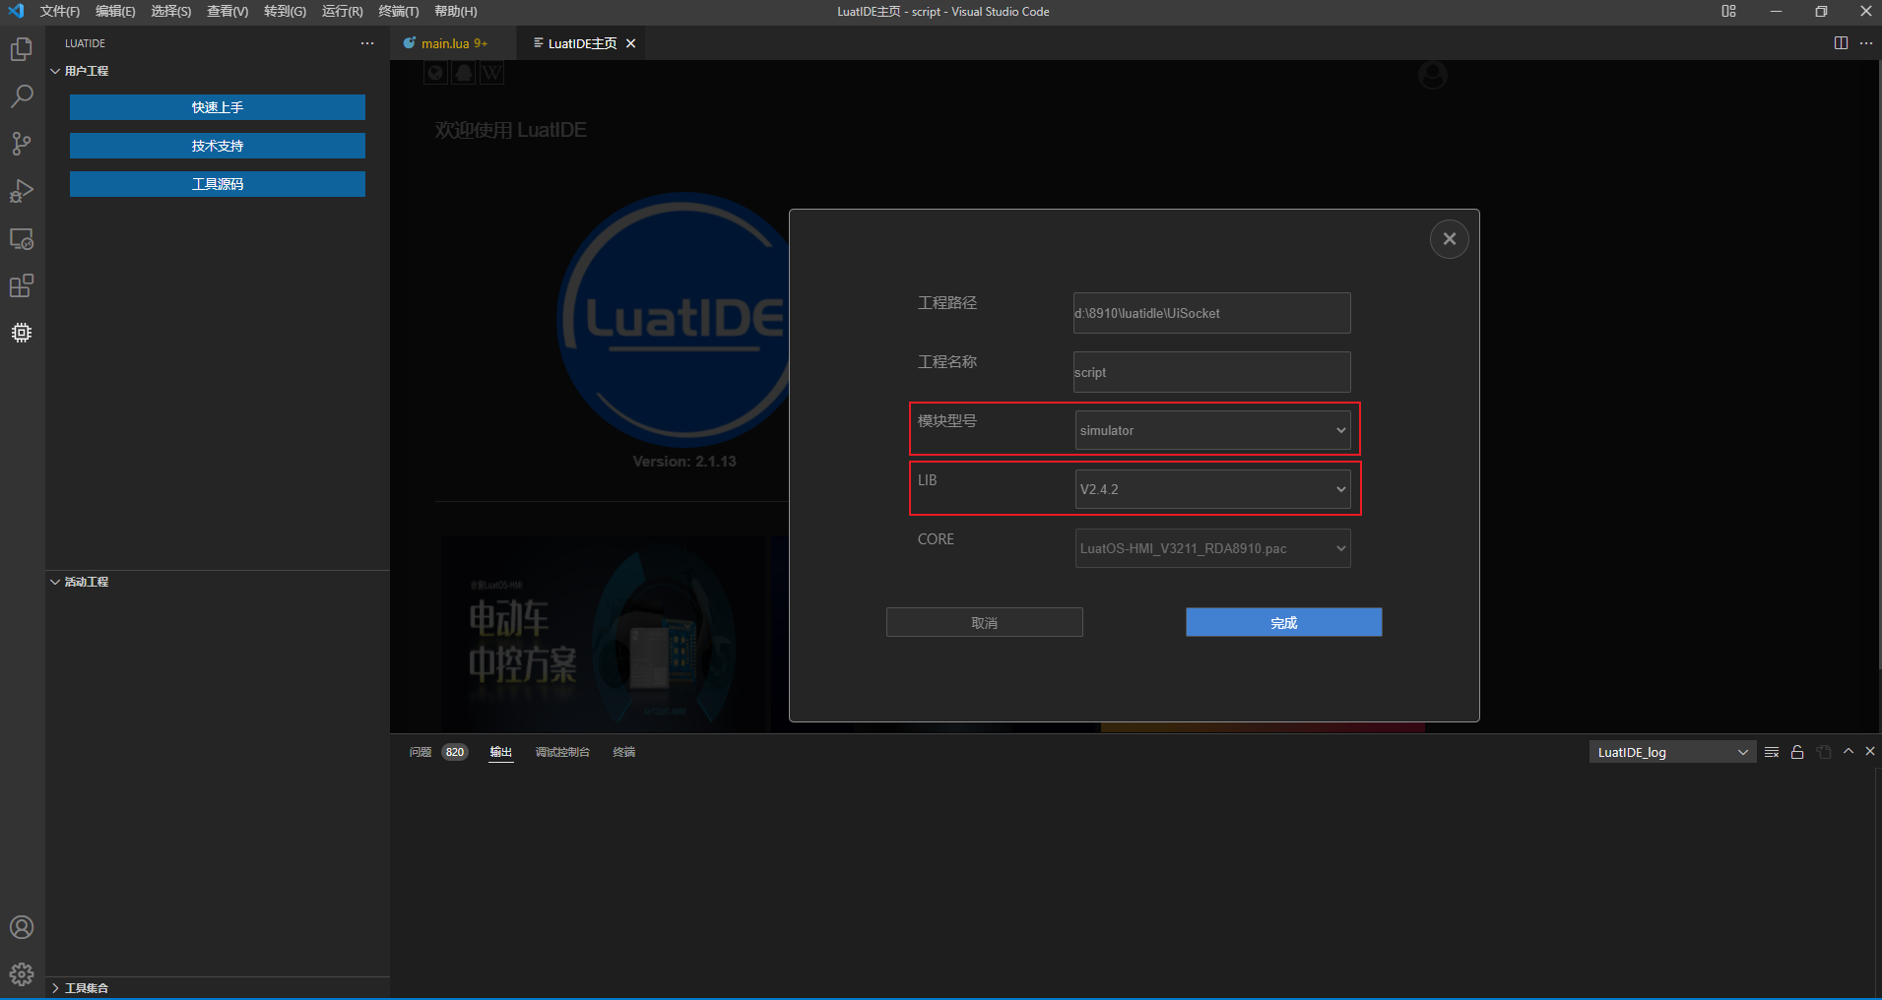Open the 终端(T) menu

pos(399,12)
